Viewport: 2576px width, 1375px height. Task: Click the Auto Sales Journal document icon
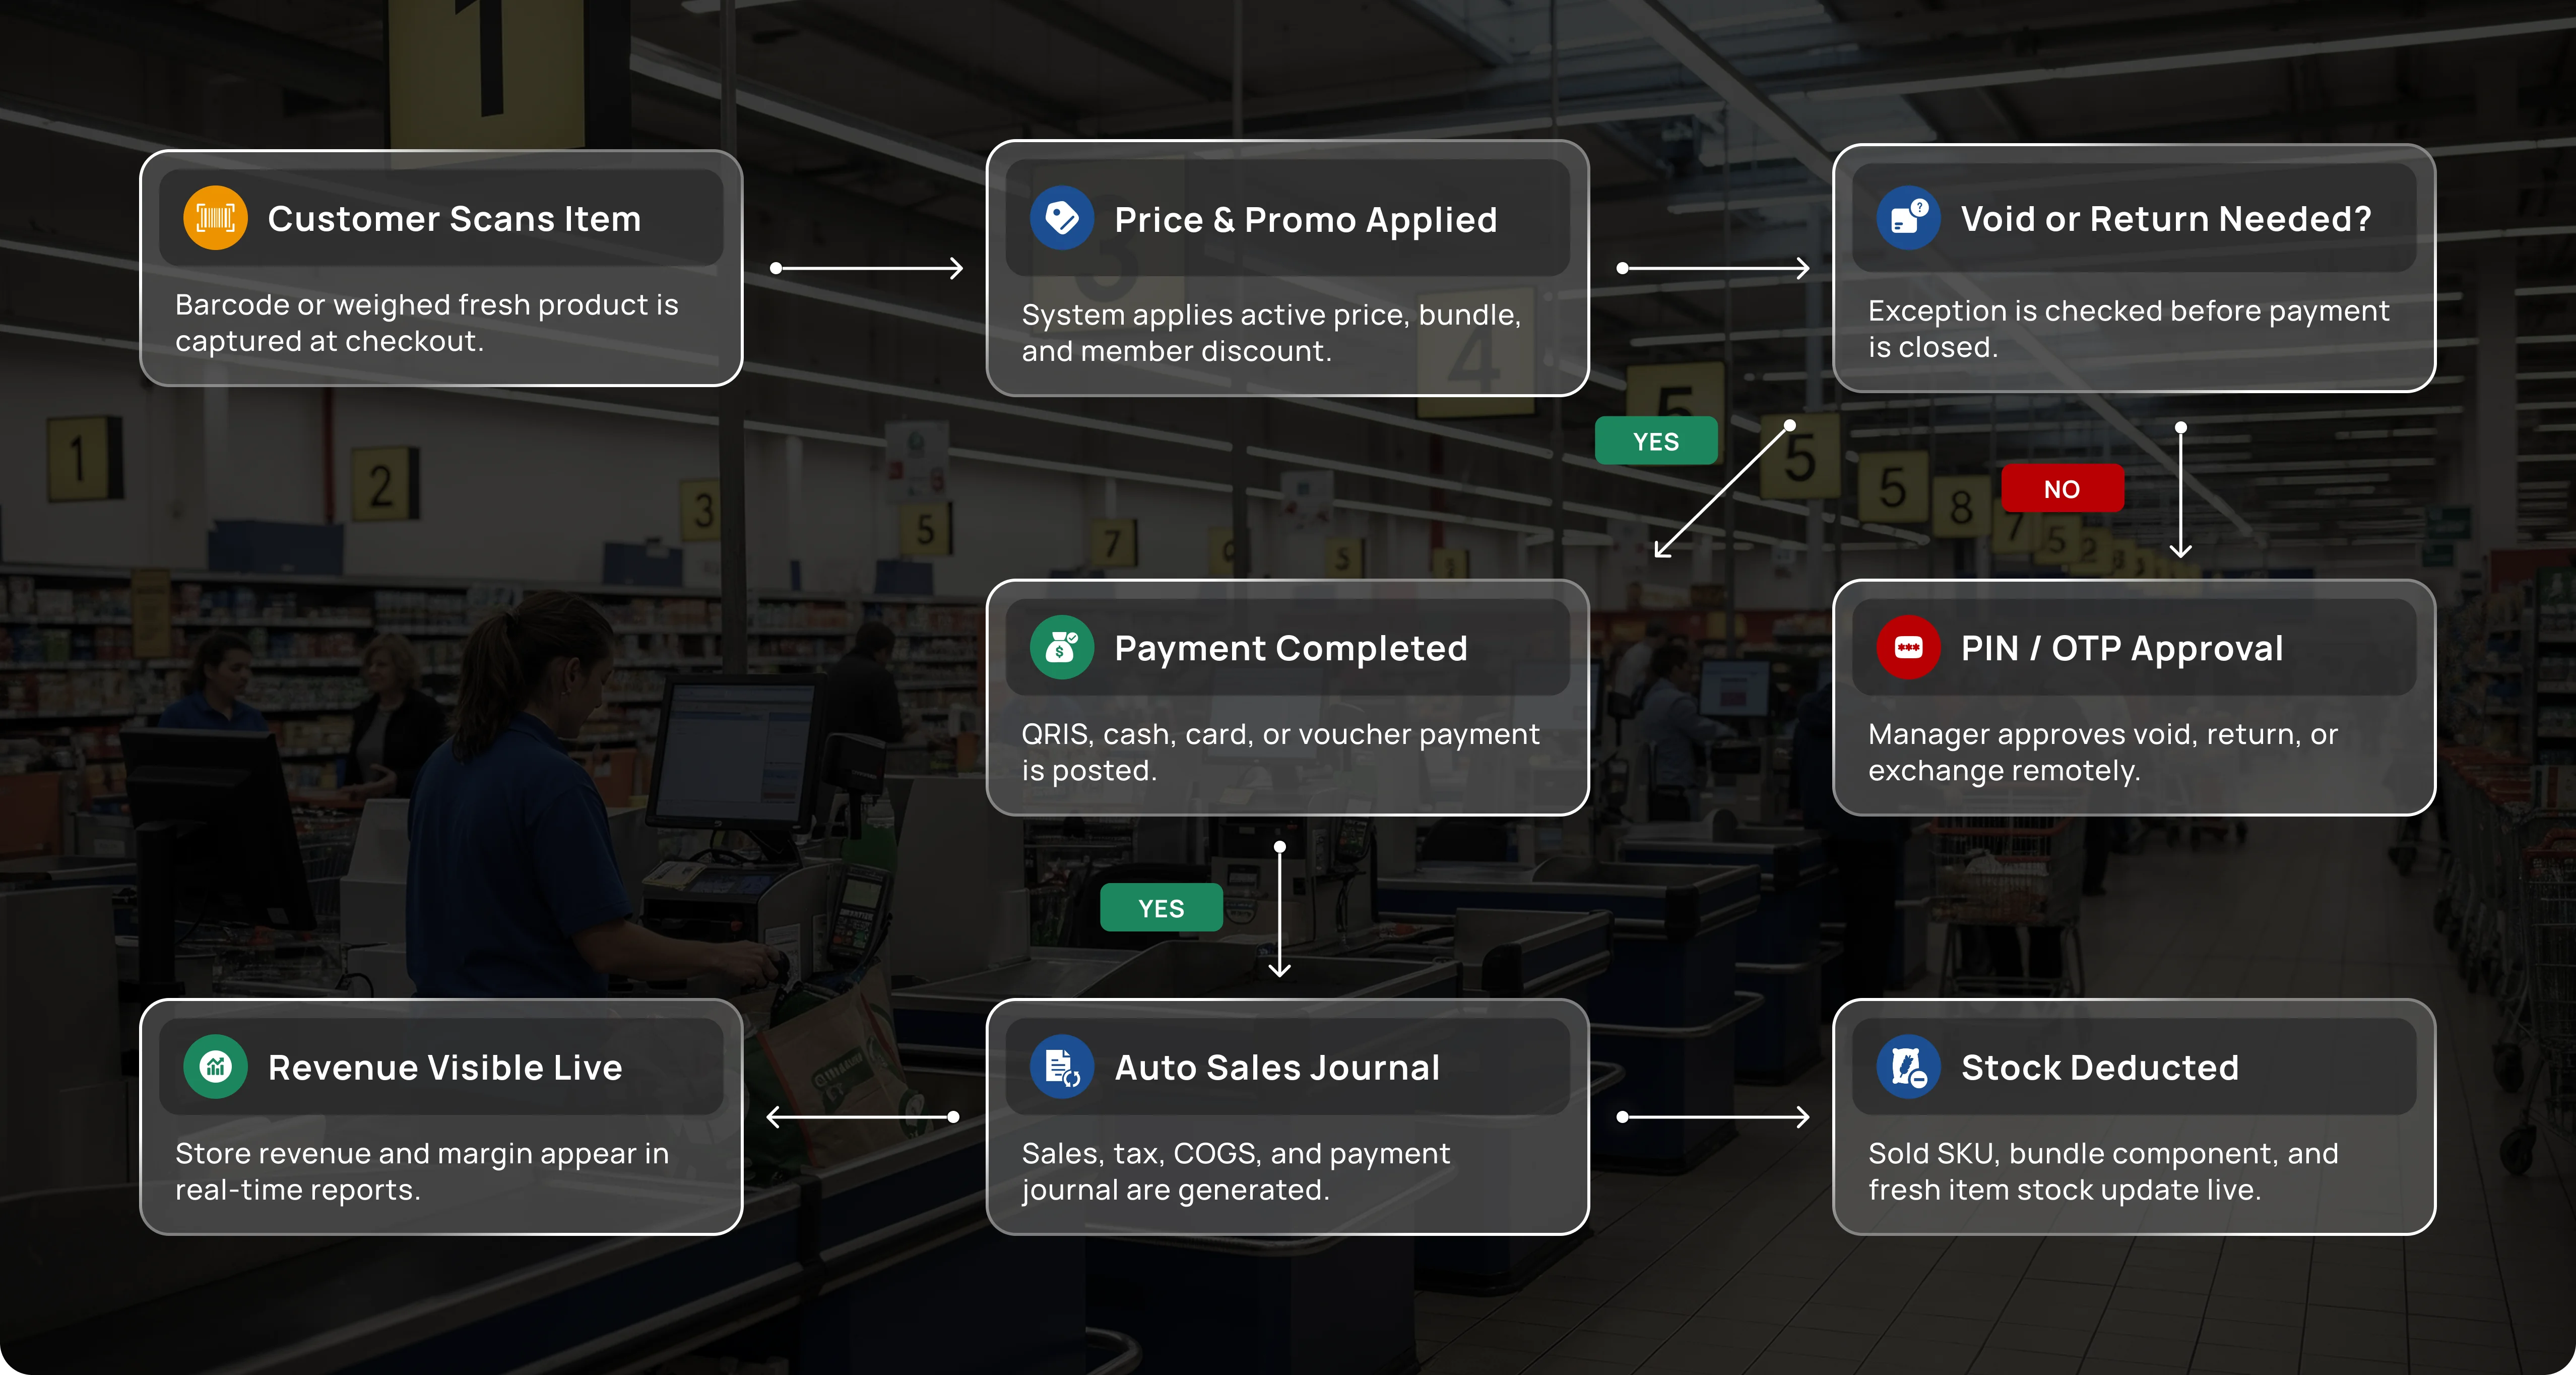(1062, 1067)
